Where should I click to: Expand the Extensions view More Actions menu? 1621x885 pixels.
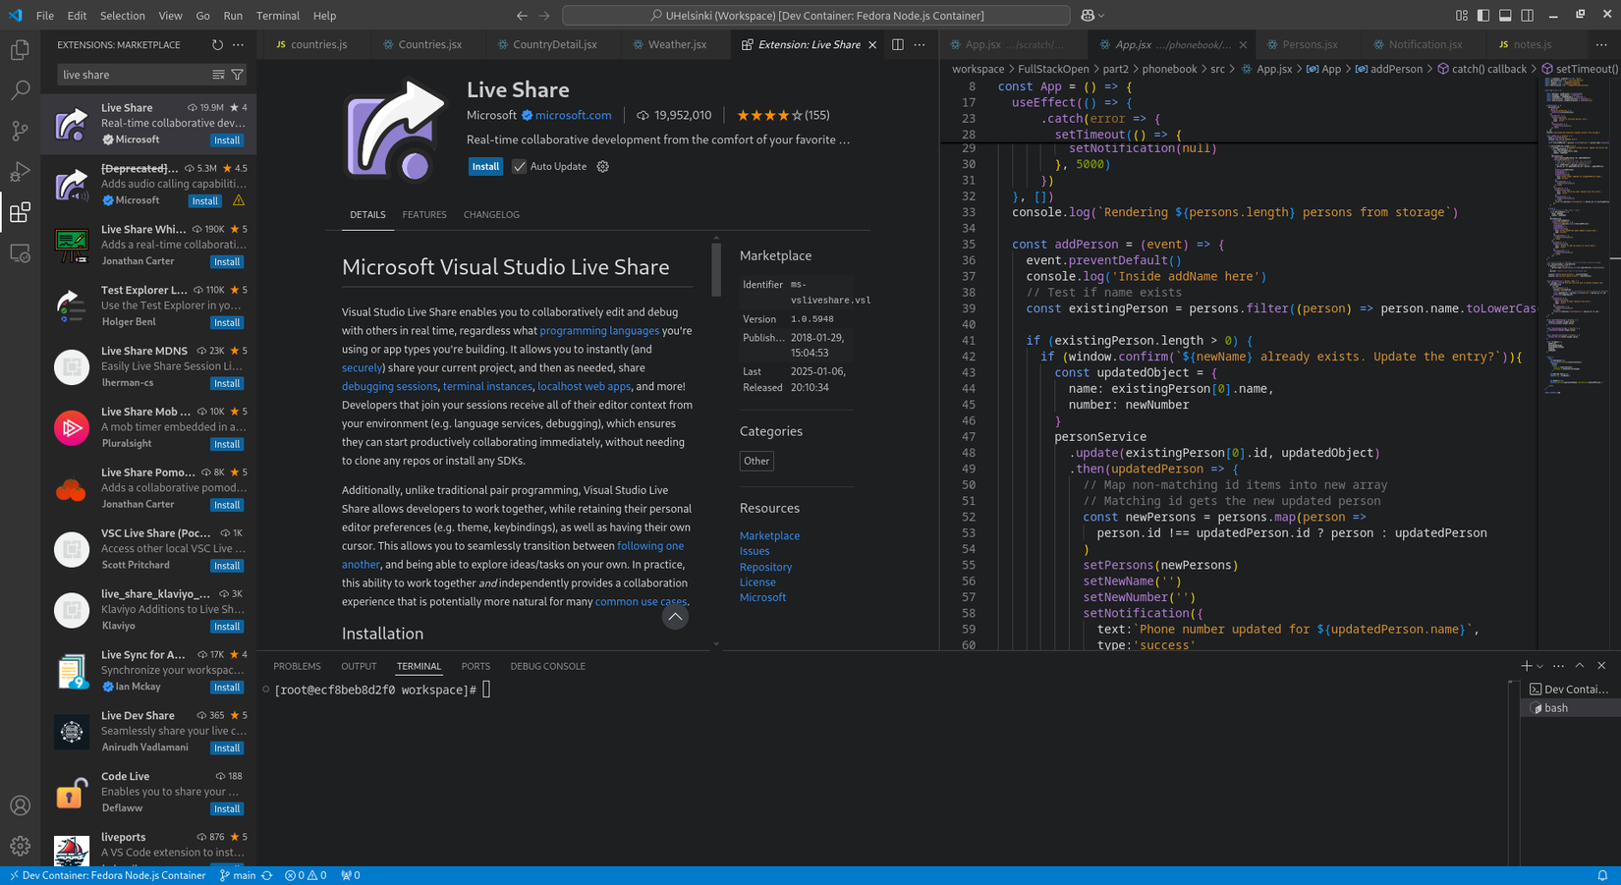pyautogui.click(x=238, y=44)
